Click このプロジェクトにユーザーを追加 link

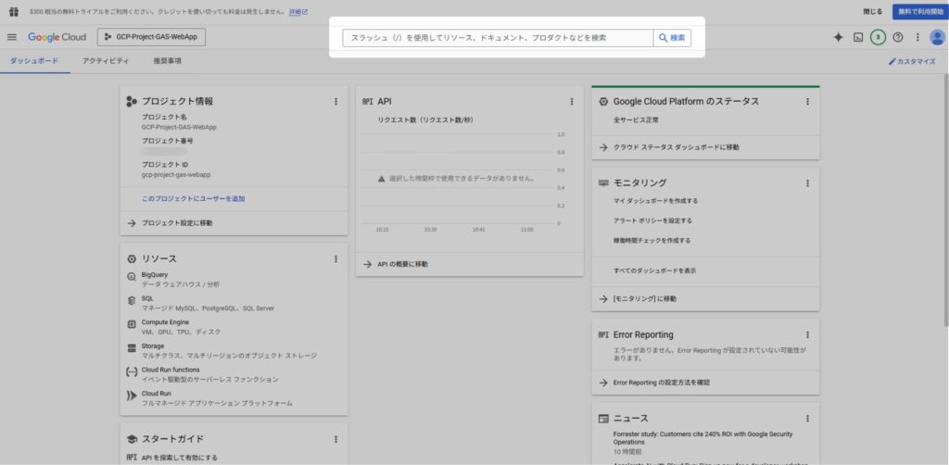point(193,199)
